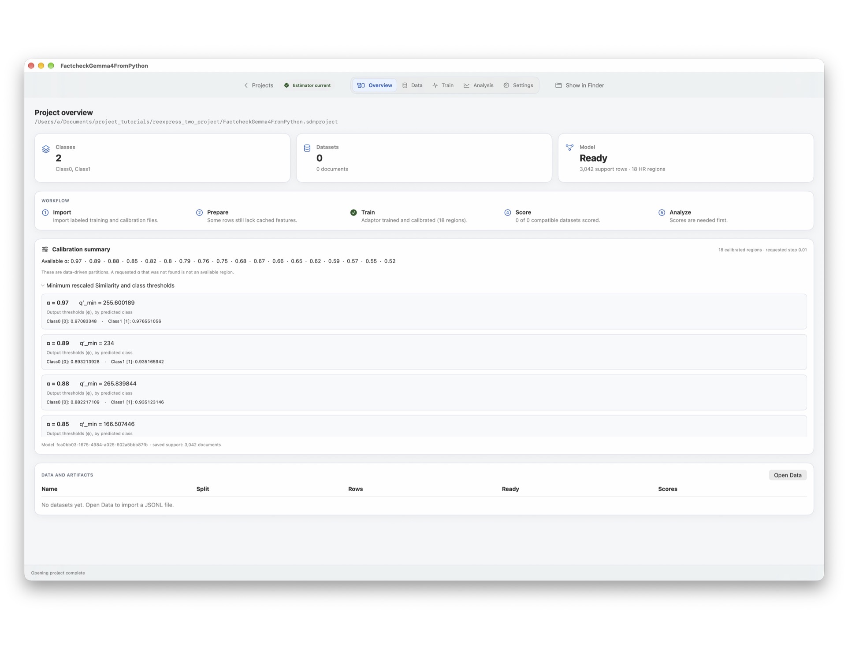Click the α = 0.88 region row

coord(424,392)
